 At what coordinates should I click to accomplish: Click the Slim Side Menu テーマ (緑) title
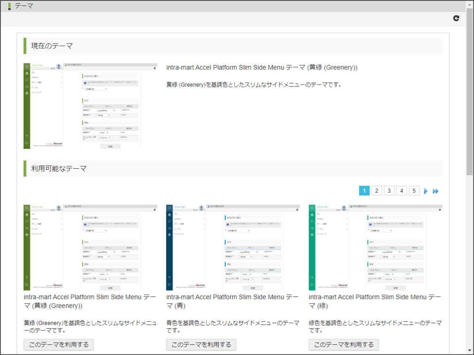(376, 301)
